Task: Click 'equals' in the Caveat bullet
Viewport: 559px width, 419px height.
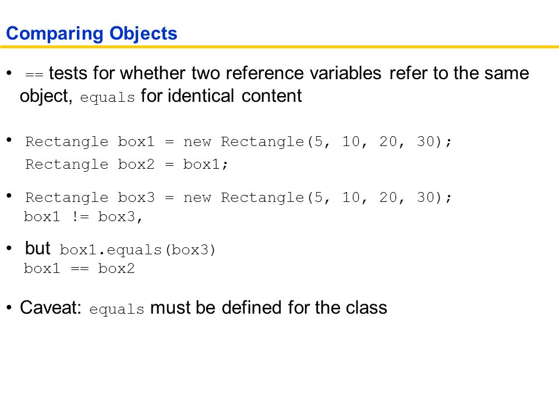Action: pyautogui.click(x=116, y=309)
